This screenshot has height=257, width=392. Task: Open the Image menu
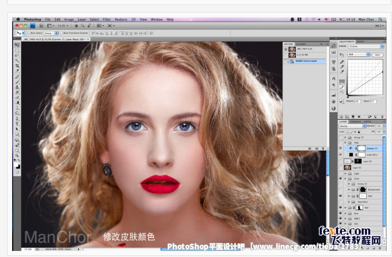[69, 19]
